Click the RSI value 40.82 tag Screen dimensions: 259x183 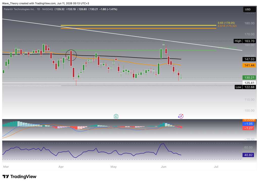coord(248,155)
